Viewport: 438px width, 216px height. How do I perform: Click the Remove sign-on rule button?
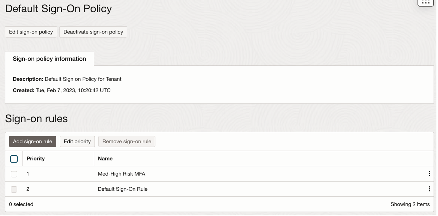point(127,141)
